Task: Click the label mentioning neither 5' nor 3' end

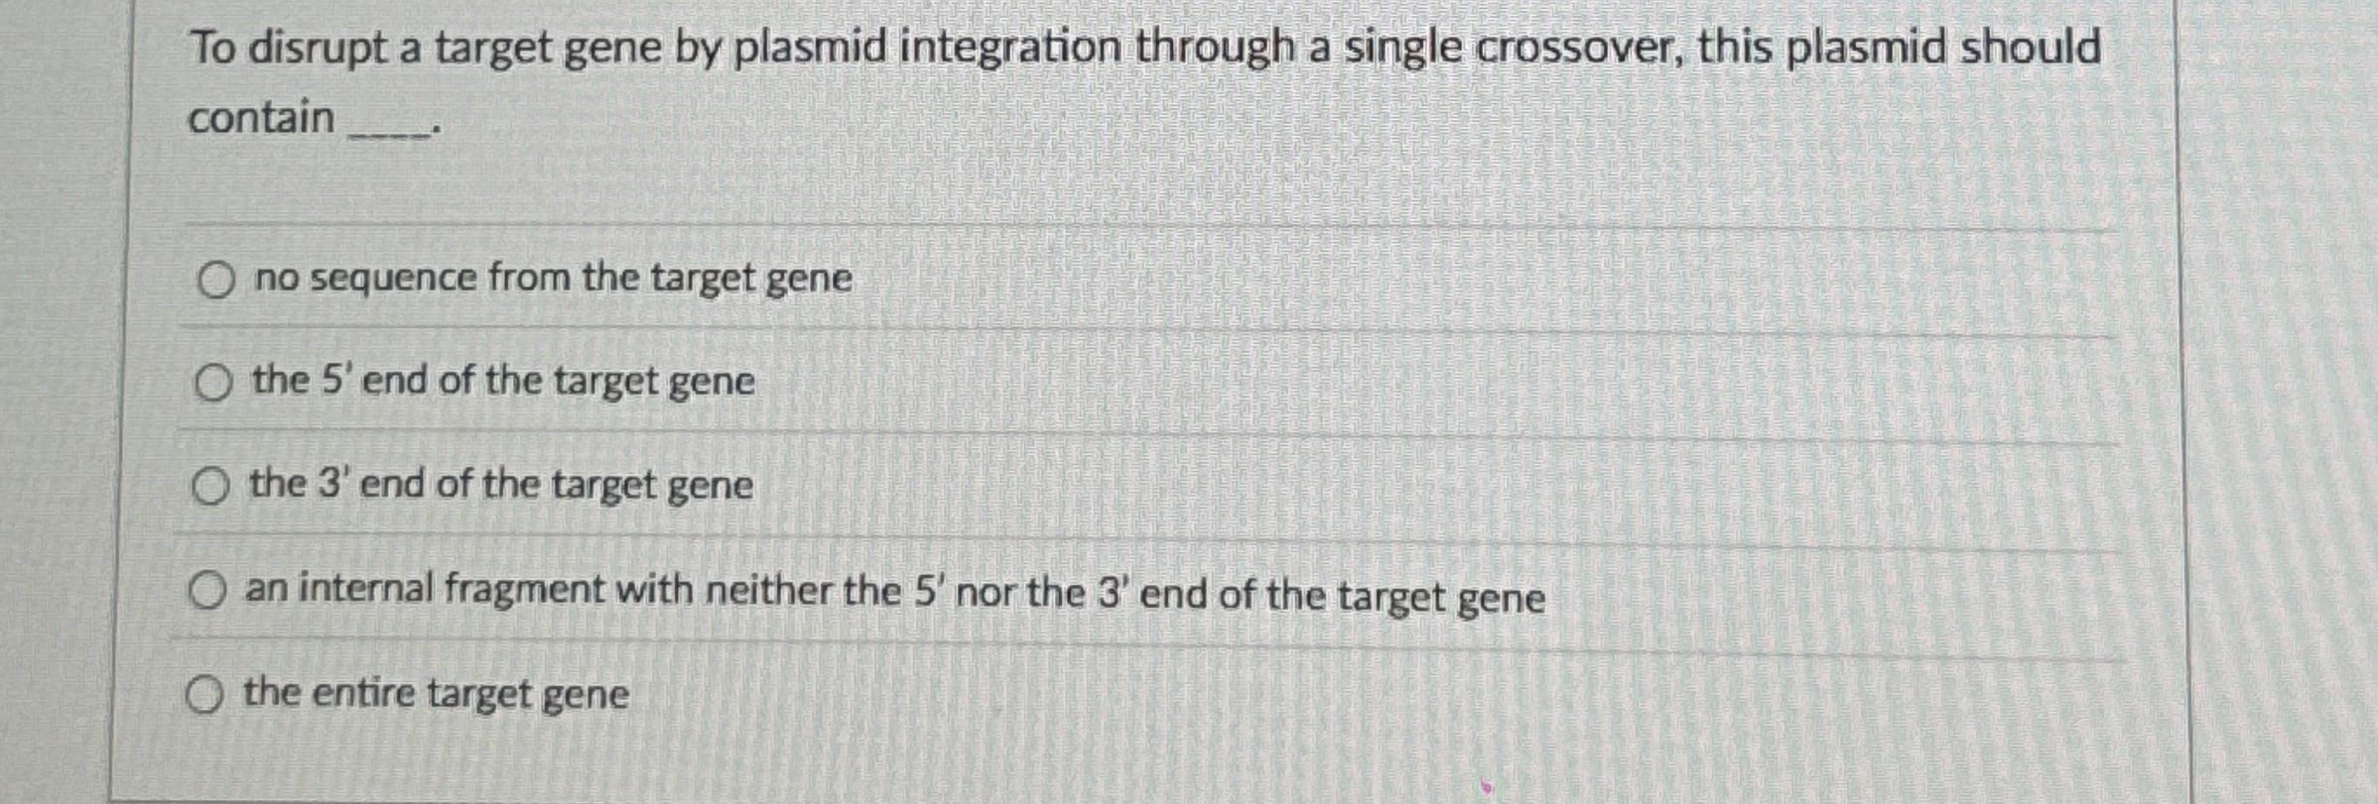Action: 893,591
